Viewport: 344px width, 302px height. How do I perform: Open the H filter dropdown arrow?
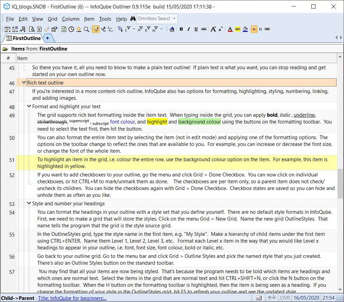(x=162, y=29)
